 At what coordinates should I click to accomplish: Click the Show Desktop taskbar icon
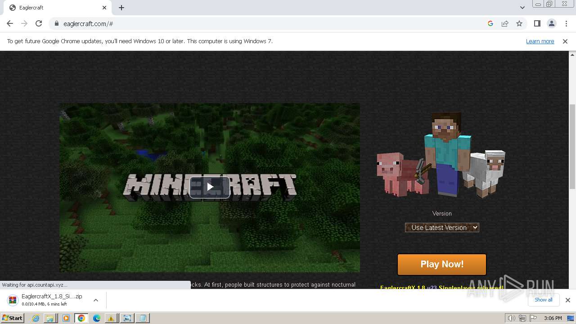pyautogui.click(x=571, y=318)
